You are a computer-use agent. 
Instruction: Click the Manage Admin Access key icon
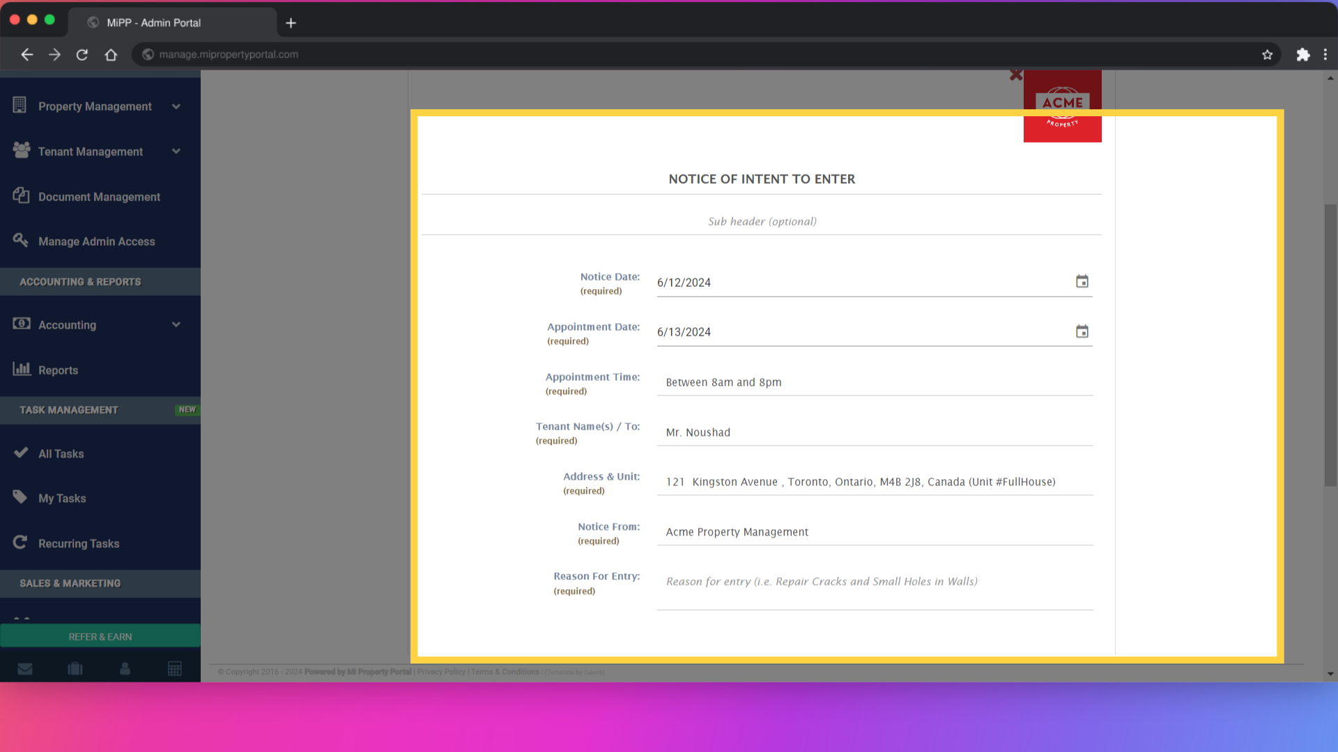point(20,240)
